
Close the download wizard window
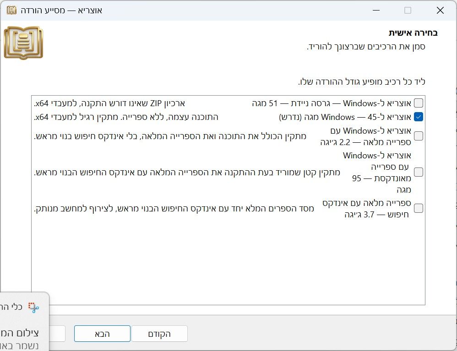pyautogui.click(x=440, y=11)
